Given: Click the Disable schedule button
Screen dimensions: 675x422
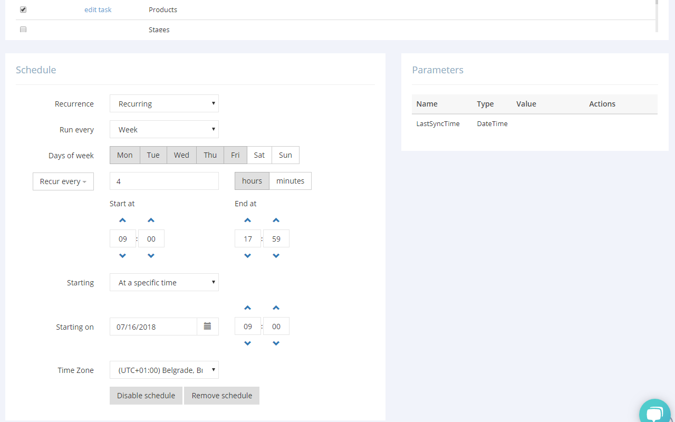Looking at the screenshot, I should (x=146, y=396).
